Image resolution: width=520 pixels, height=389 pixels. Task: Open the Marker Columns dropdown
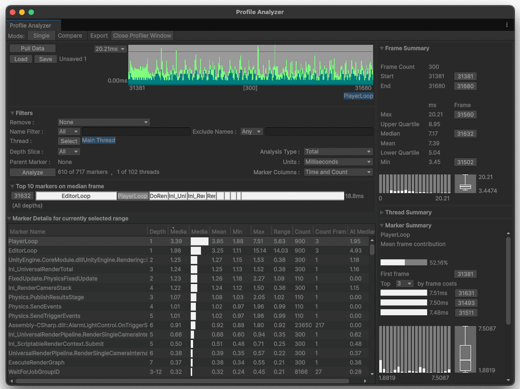[338, 172]
